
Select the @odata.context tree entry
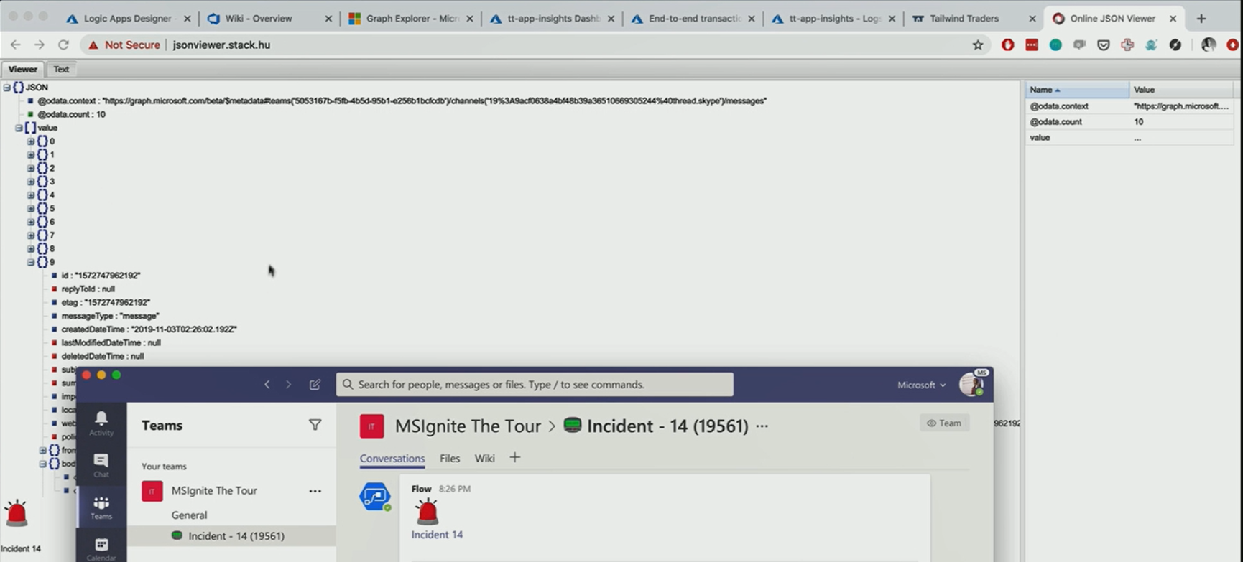pyautogui.click(x=402, y=101)
